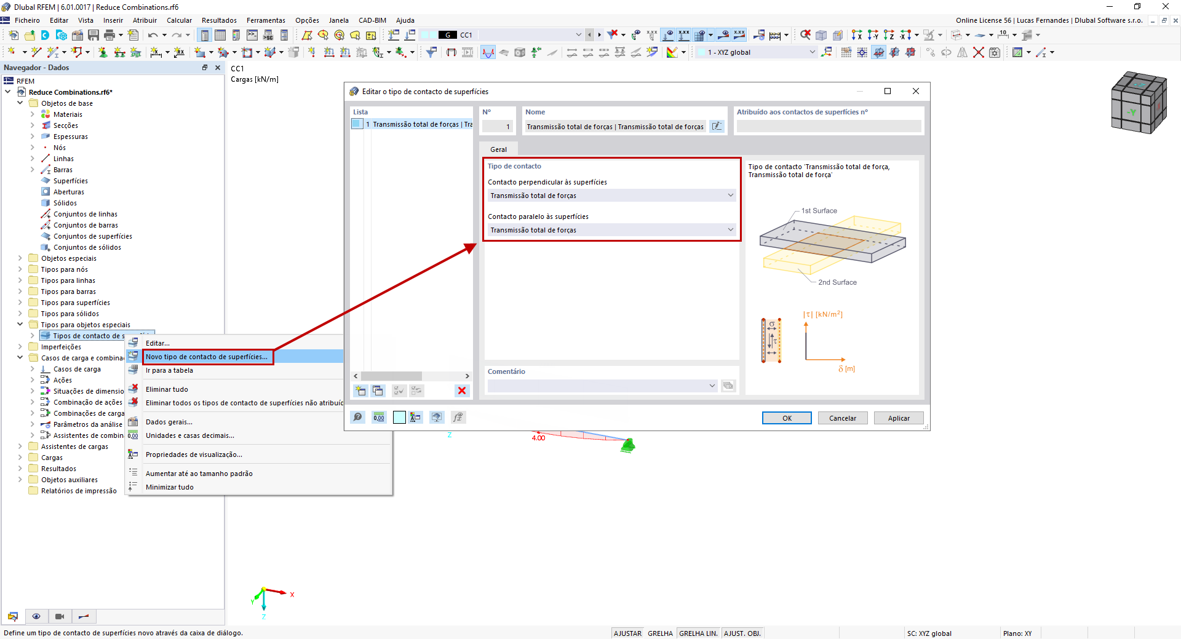Click the print toolbar icon
This screenshot has height=639, width=1181.
coord(109,35)
